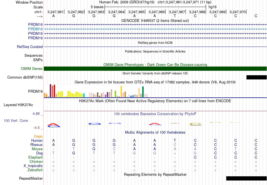Viewport: 267px width, 185px height.
Task: Click the 'Scale' track label
Action: pos(38,7)
